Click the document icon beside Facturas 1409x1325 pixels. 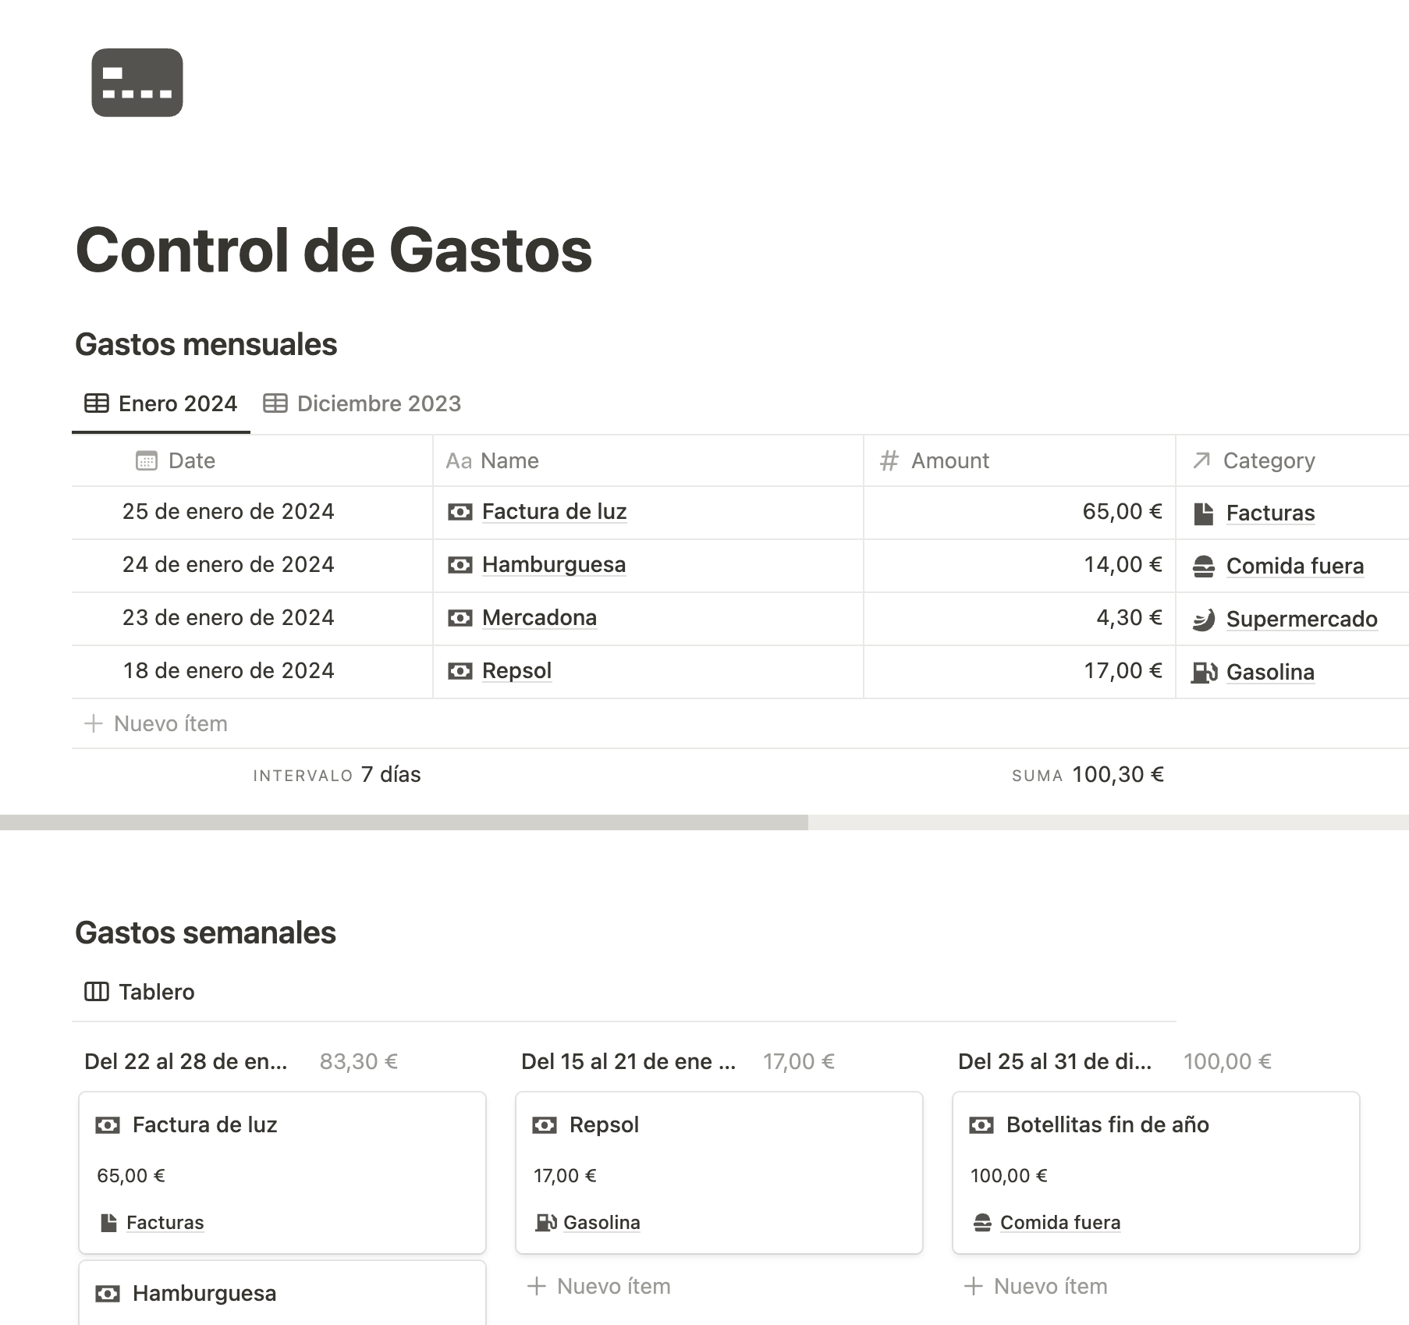[1204, 513]
